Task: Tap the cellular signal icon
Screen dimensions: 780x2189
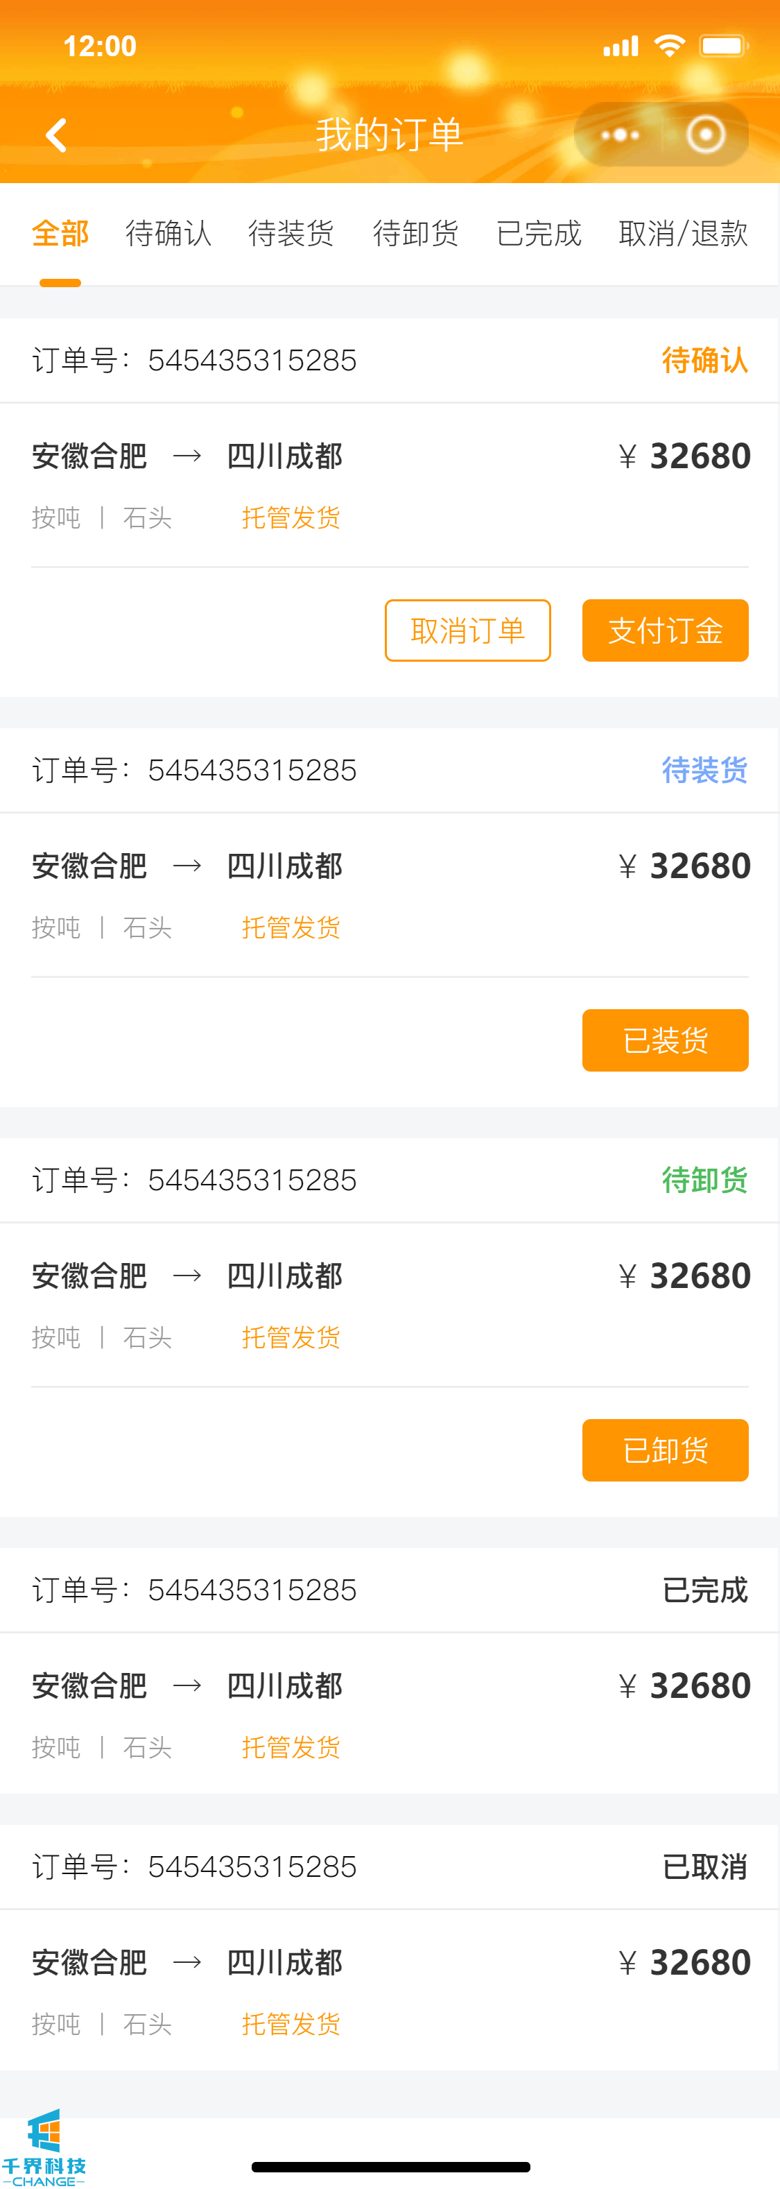Action: click(x=621, y=46)
